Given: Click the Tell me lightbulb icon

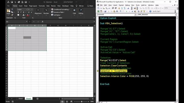Looking at the screenshot, I should 76,6.
